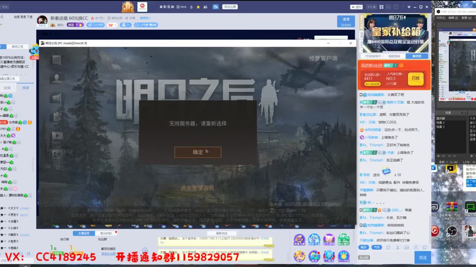This screenshot has height=267, width=476.
Task: Select the 高光时刻 tab
Action: point(106,233)
